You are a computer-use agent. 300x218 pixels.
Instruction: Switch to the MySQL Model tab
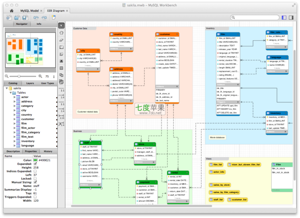pyautogui.click(x=29, y=11)
